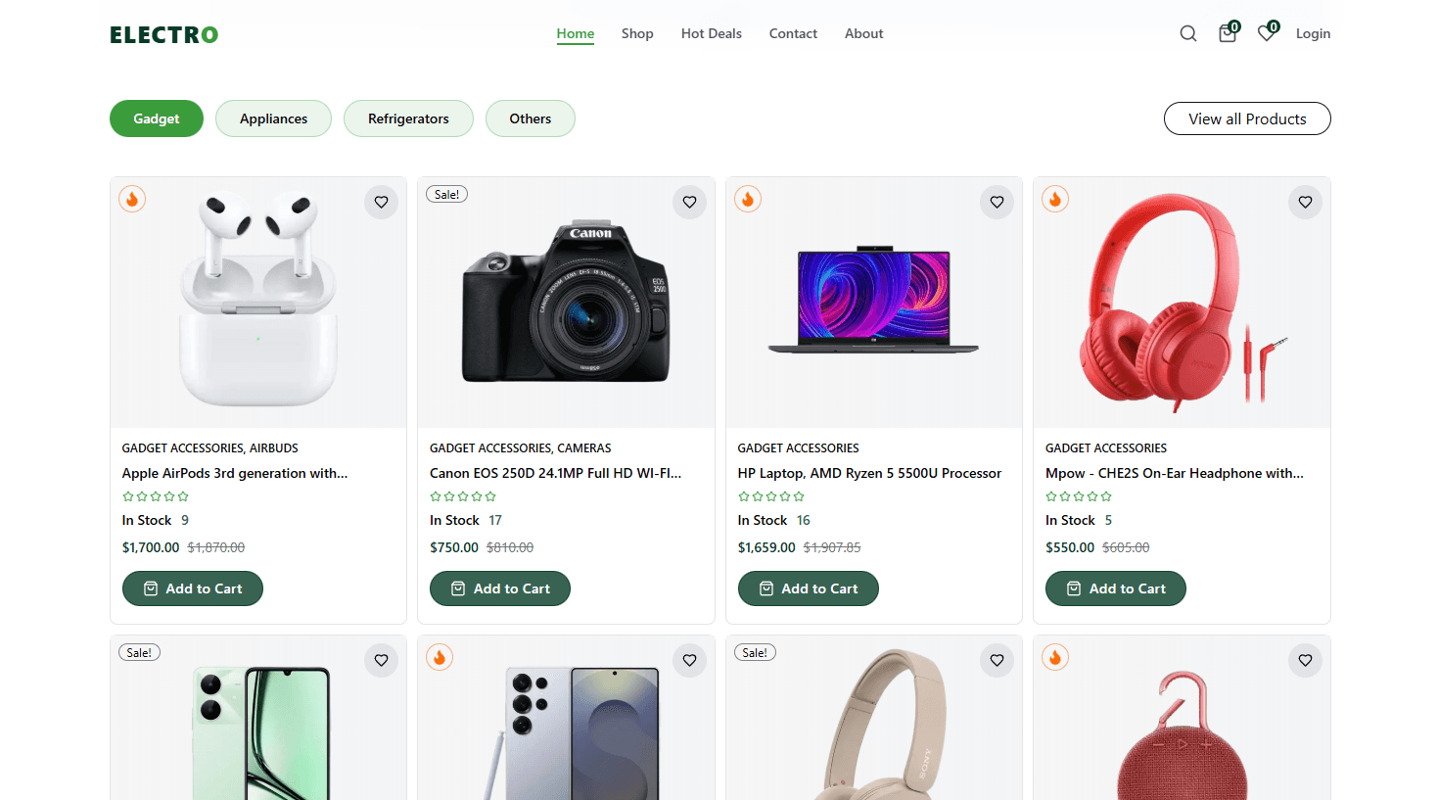Click the Sale! badge on the Canon camera card
Viewport: 1438px width, 800px height.
pos(446,194)
